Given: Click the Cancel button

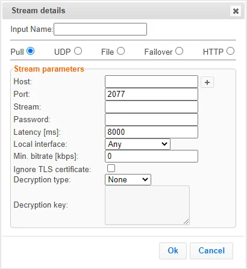Looking at the screenshot, I should 211,251.
